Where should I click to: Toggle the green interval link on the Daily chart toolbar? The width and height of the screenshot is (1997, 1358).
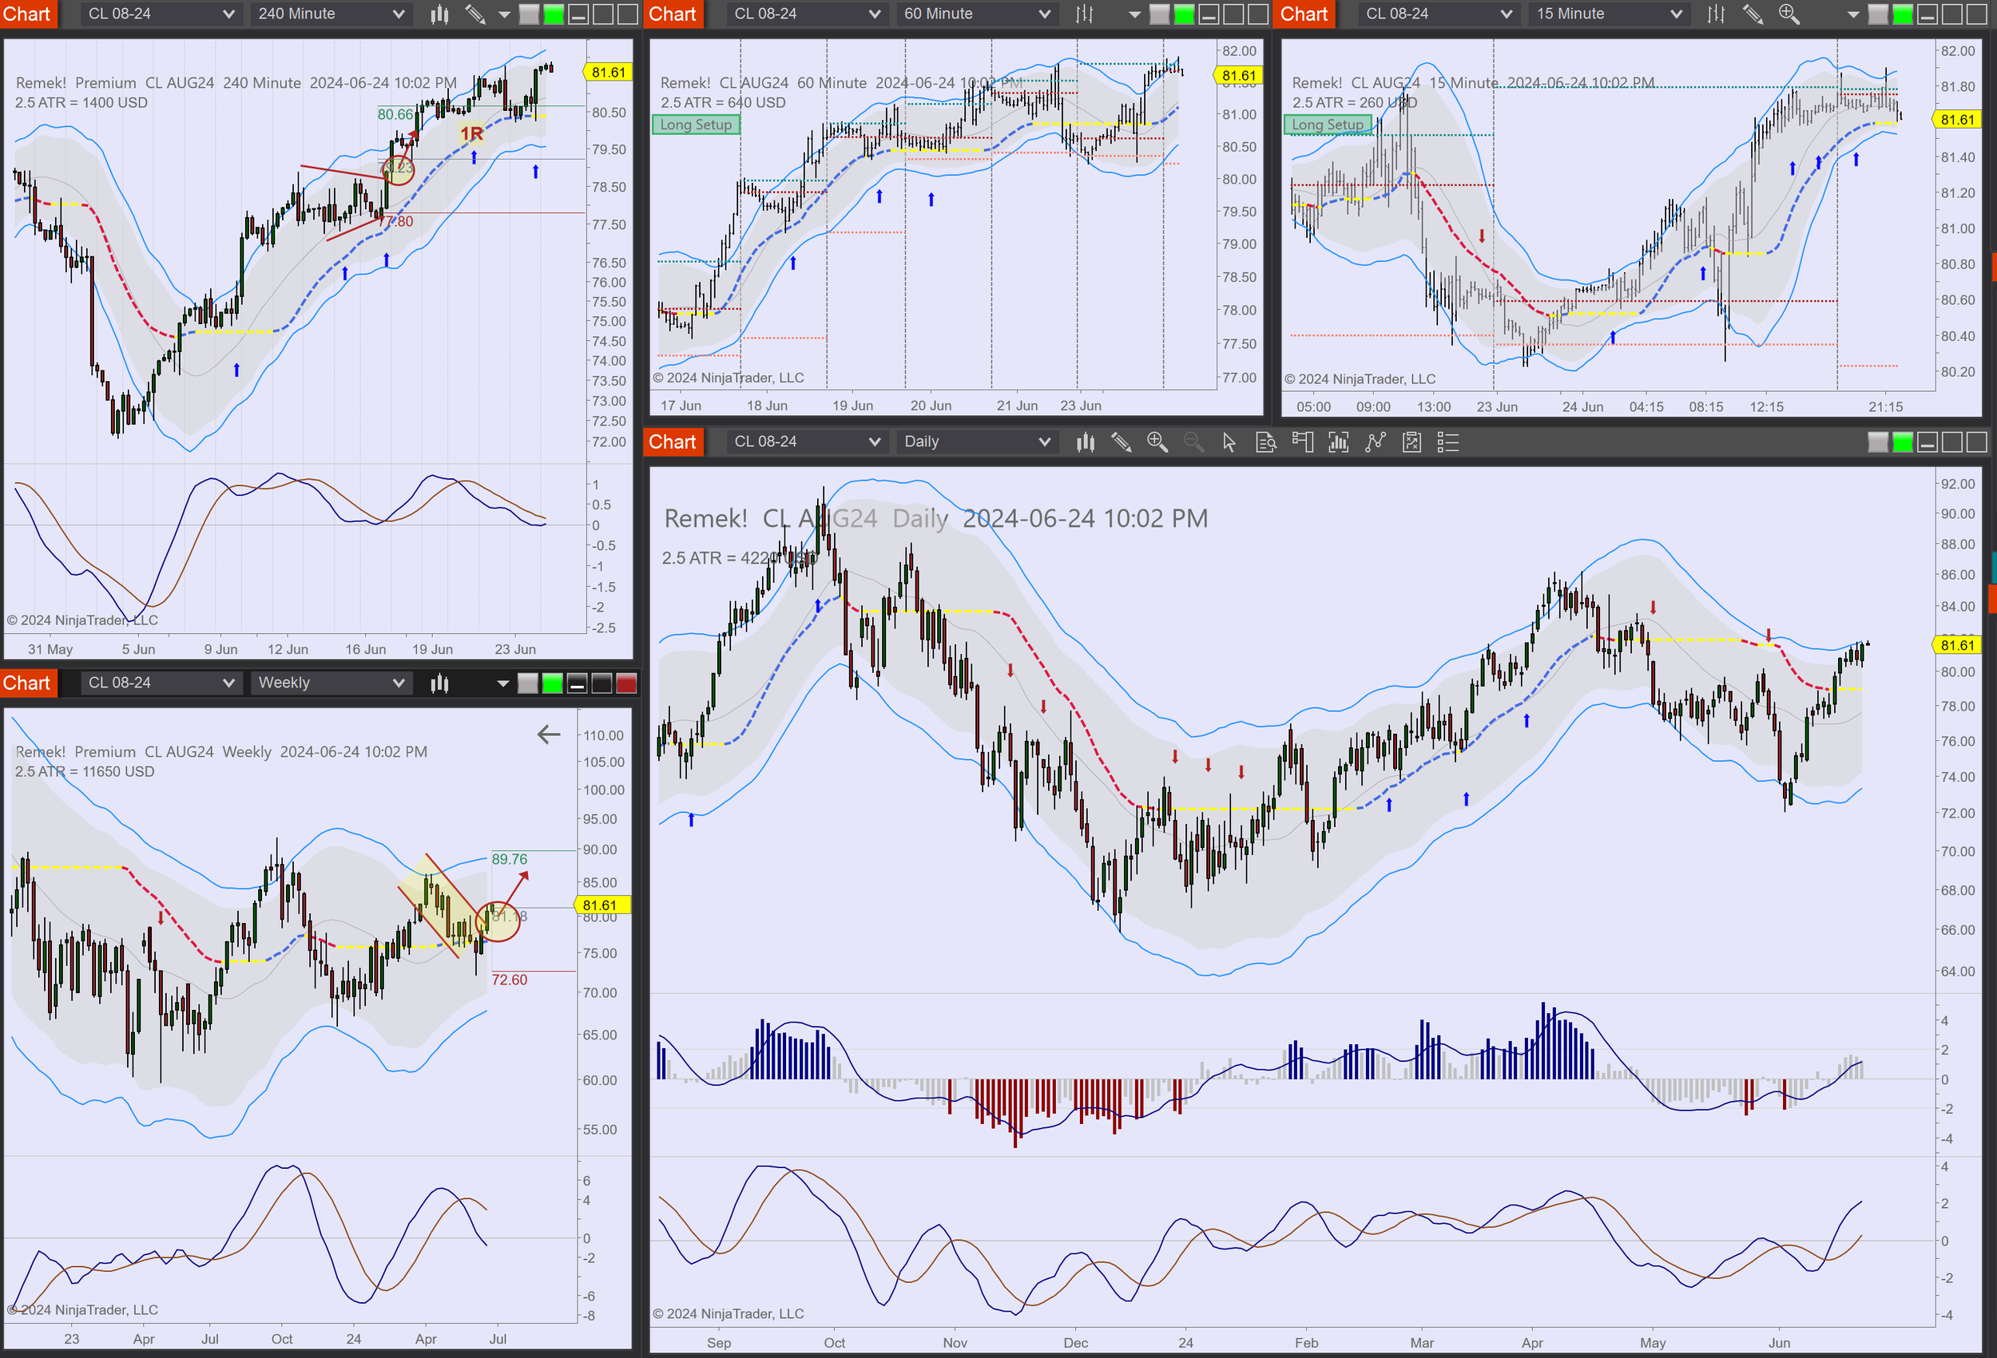(x=1902, y=441)
